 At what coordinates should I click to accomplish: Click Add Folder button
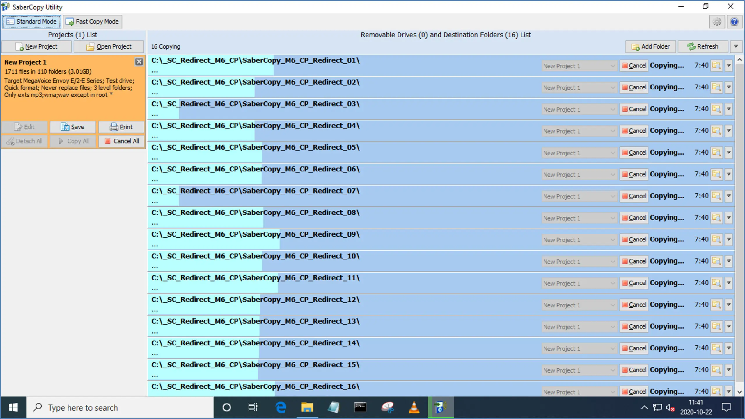click(x=651, y=46)
